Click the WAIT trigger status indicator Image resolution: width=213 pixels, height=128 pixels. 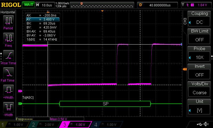tap(28, 5)
